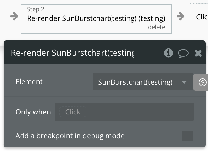Click the 'Step 2' label text
This screenshot has height=151, width=208.
click(x=36, y=9)
